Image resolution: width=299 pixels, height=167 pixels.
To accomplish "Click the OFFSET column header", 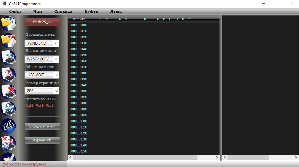I will click(x=78, y=19).
